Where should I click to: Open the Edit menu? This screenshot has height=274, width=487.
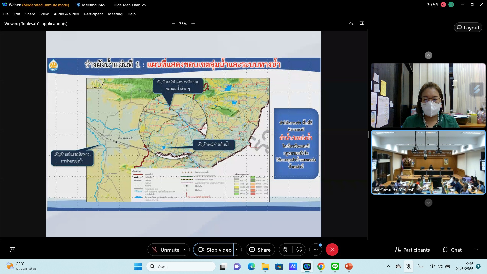point(17,14)
